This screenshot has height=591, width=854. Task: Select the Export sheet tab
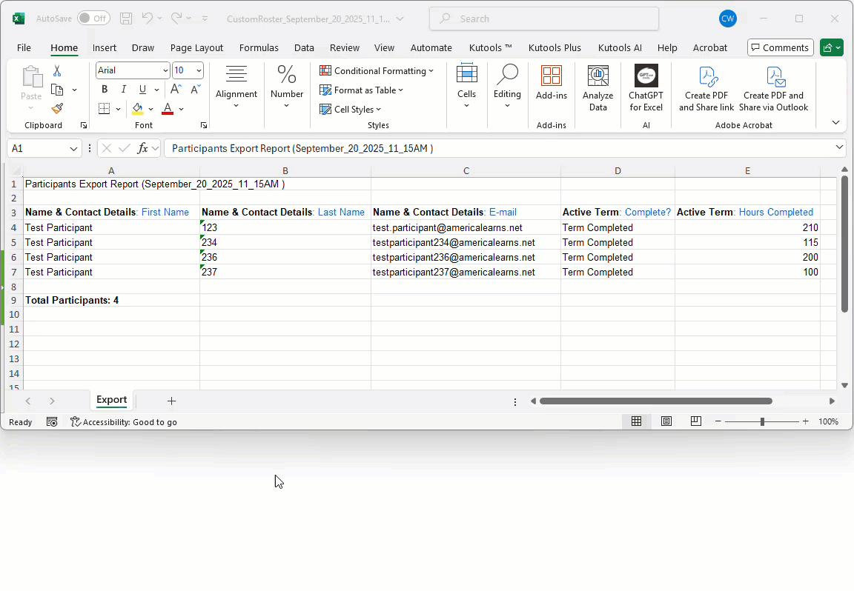pyautogui.click(x=111, y=400)
